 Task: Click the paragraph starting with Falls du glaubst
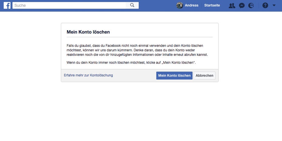[x=137, y=50]
